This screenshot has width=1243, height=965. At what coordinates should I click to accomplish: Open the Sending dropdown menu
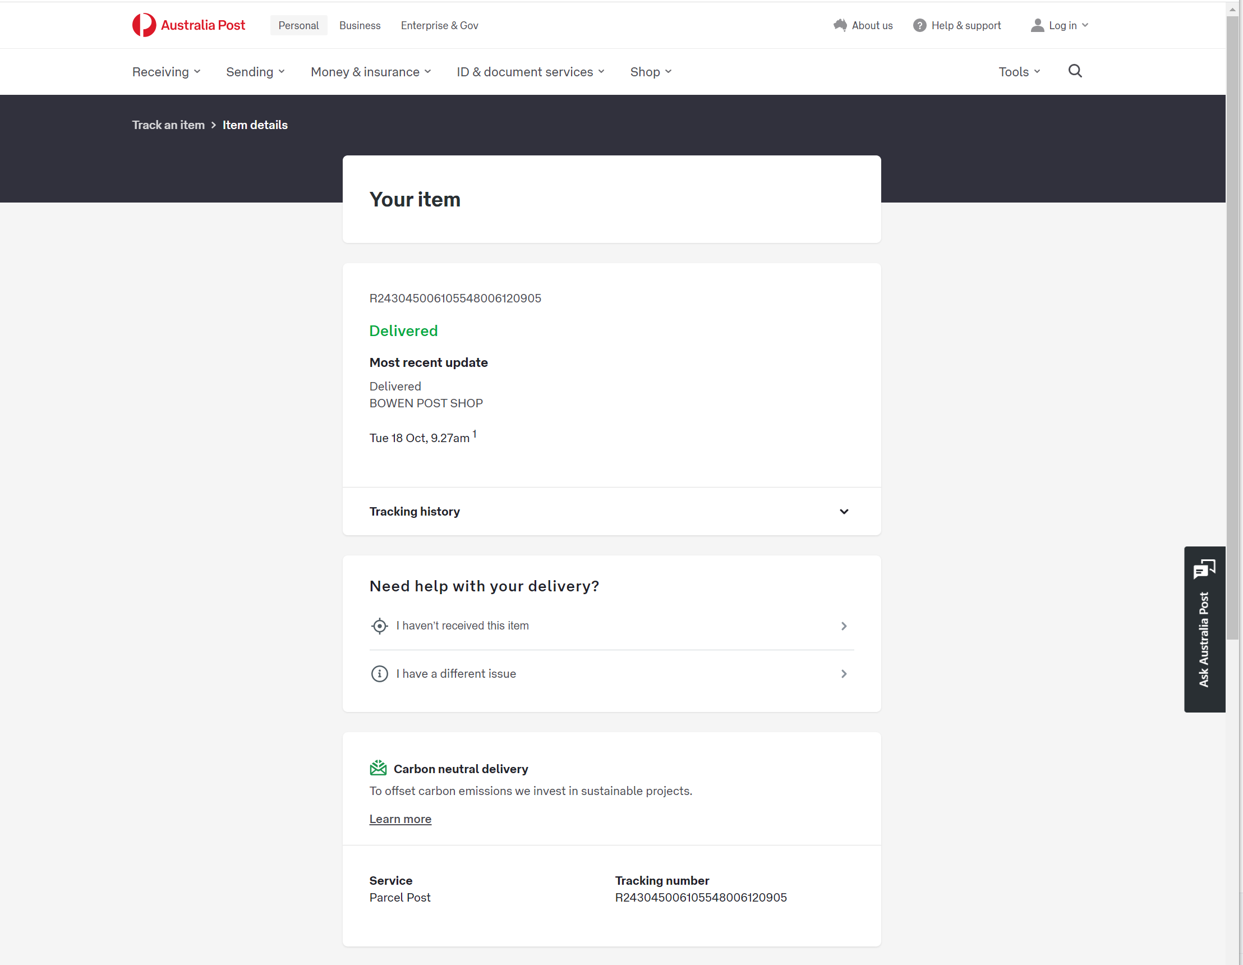coord(255,72)
